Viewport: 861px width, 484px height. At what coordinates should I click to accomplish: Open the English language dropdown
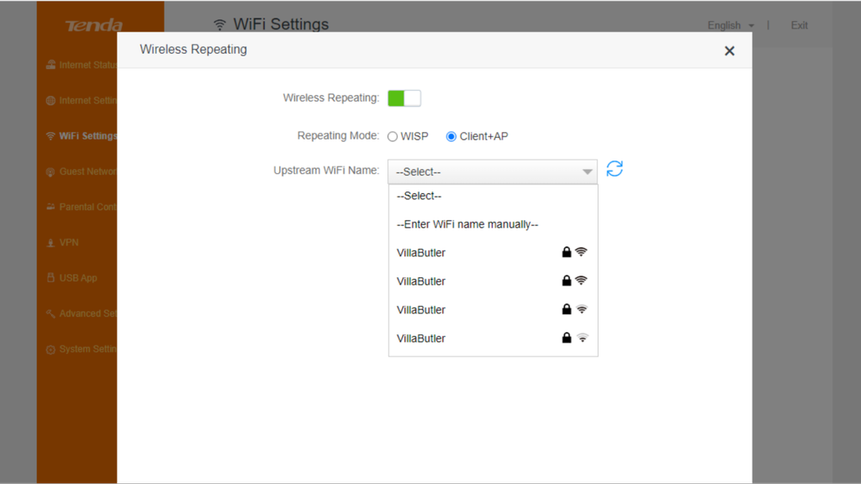click(728, 25)
